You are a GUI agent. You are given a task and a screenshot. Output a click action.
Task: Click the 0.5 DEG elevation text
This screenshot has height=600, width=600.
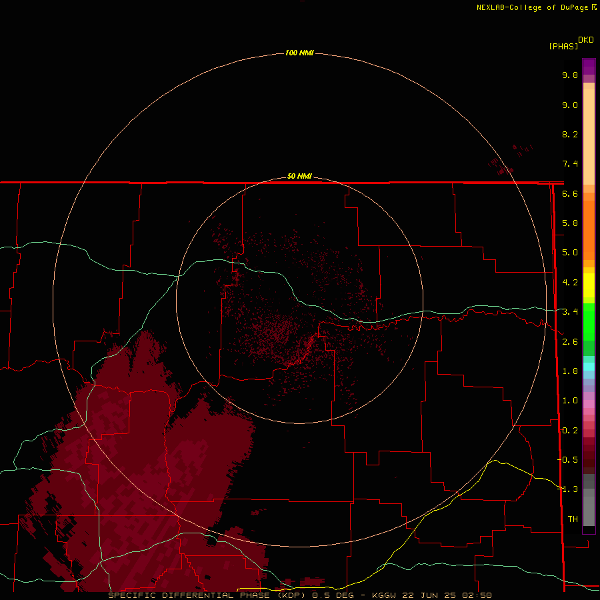333,595
